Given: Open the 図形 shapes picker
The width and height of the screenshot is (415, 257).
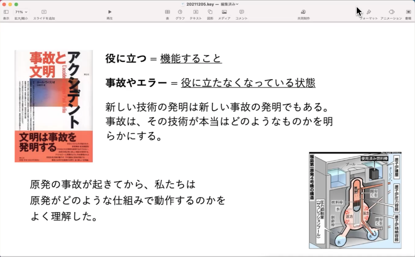Looking at the screenshot, I should pyautogui.click(x=210, y=12).
